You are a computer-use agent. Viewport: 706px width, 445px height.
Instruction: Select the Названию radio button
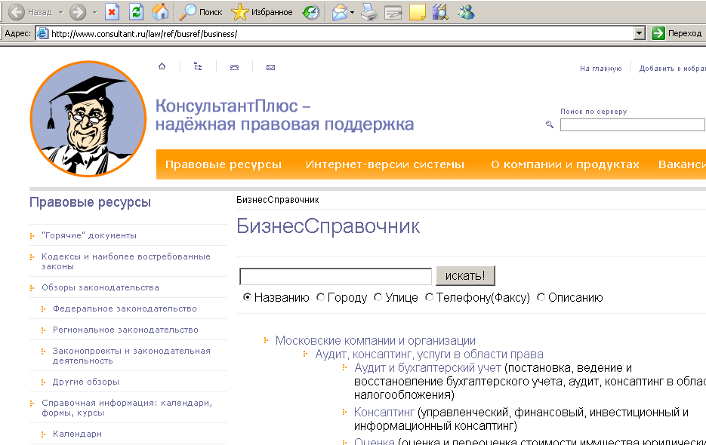click(247, 297)
